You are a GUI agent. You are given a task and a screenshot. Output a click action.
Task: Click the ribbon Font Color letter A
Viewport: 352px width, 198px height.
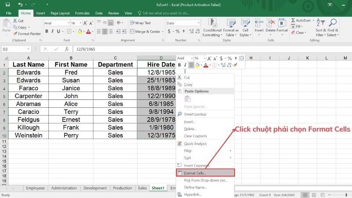(x=88, y=31)
